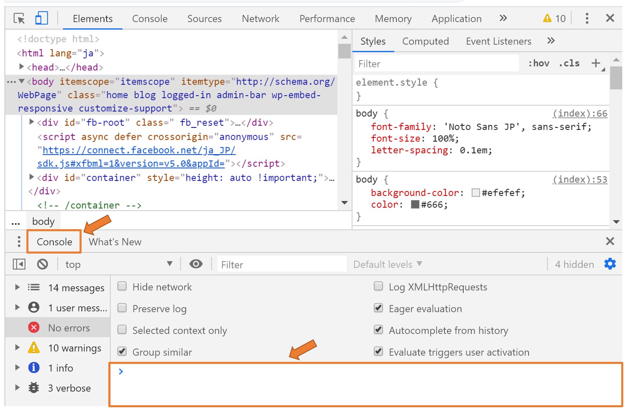Image resolution: width=628 pixels, height=413 pixels.
Task: Enable the Preserve log checkbox
Action: pos(122,308)
